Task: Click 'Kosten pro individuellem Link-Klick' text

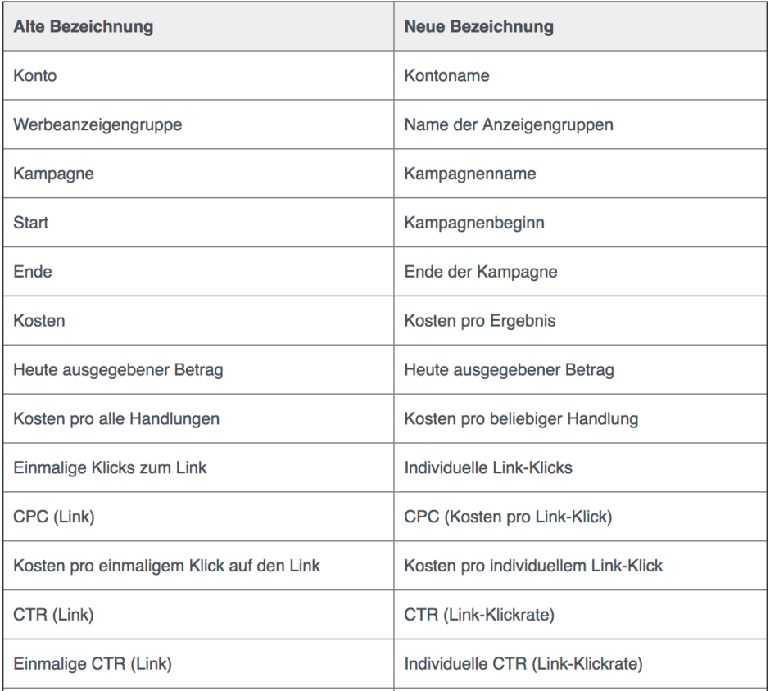Action: [533, 566]
